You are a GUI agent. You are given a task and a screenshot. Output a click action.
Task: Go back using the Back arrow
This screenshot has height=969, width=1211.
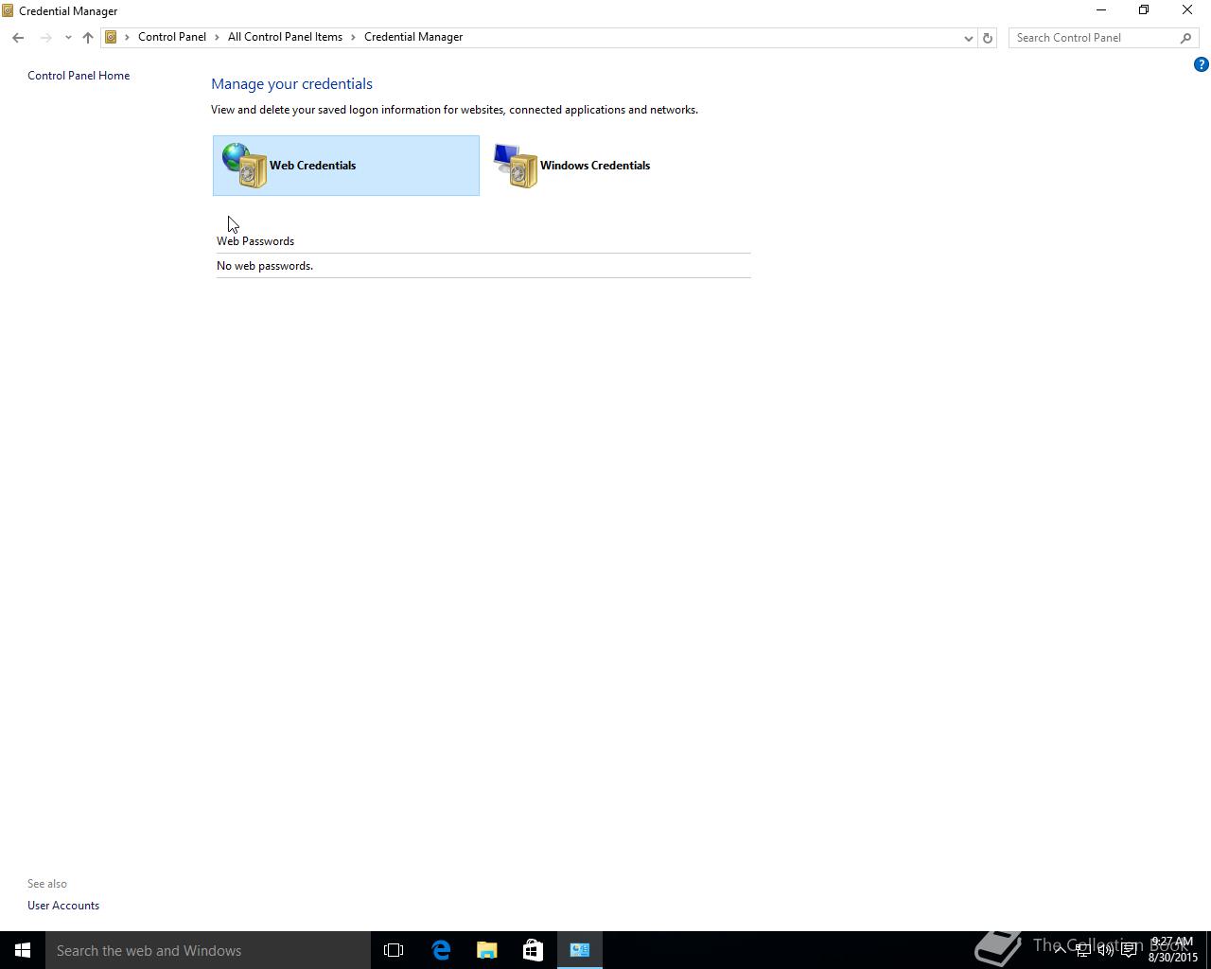(x=18, y=38)
